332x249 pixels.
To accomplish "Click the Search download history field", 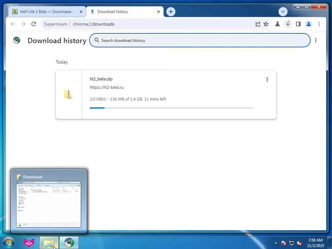I will pyautogui.click(x=200, y=40).
